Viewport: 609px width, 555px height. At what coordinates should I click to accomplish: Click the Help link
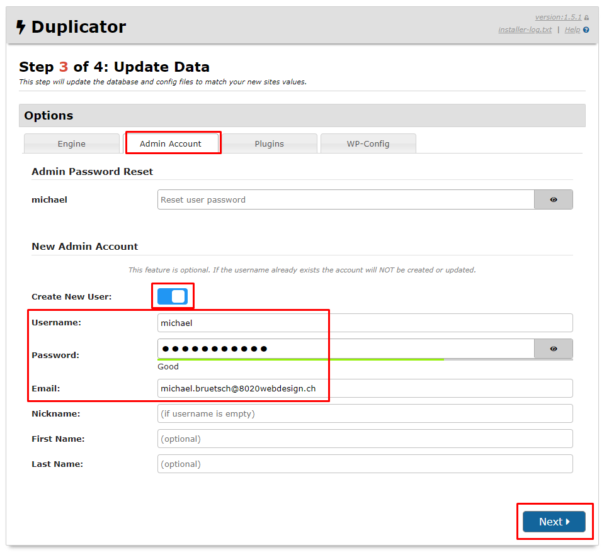coord(572,30)
